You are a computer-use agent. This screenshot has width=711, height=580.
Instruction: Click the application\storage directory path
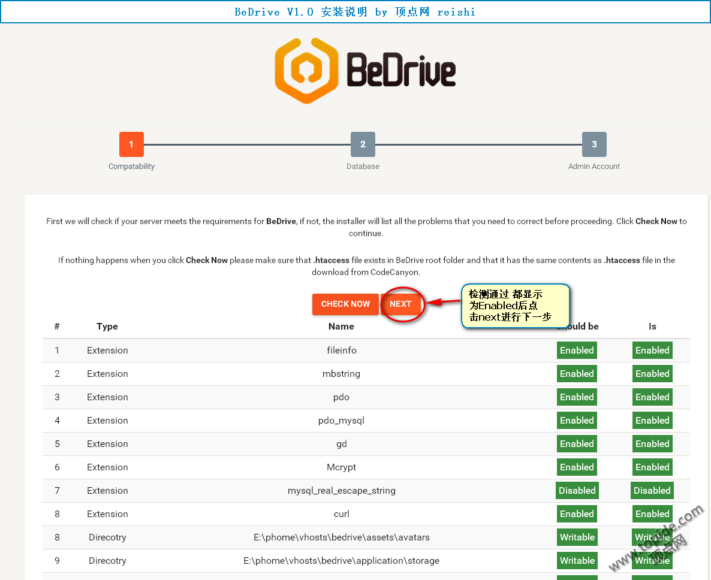click(342, 560)
